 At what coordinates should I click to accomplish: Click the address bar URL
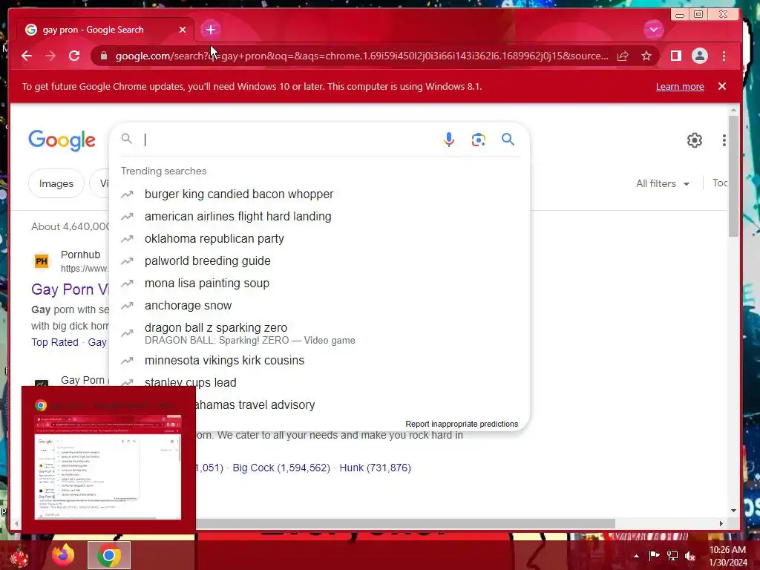(x=361, y=56)
